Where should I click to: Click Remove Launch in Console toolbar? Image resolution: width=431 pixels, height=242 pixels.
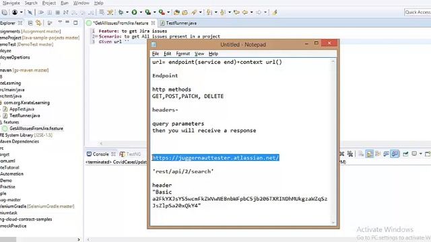click(341, 154)
